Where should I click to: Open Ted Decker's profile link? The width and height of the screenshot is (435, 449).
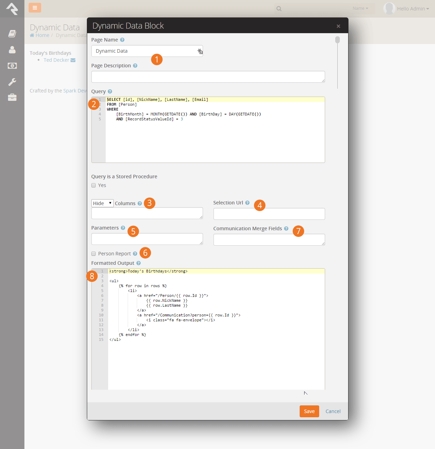[x=57, y=60]
